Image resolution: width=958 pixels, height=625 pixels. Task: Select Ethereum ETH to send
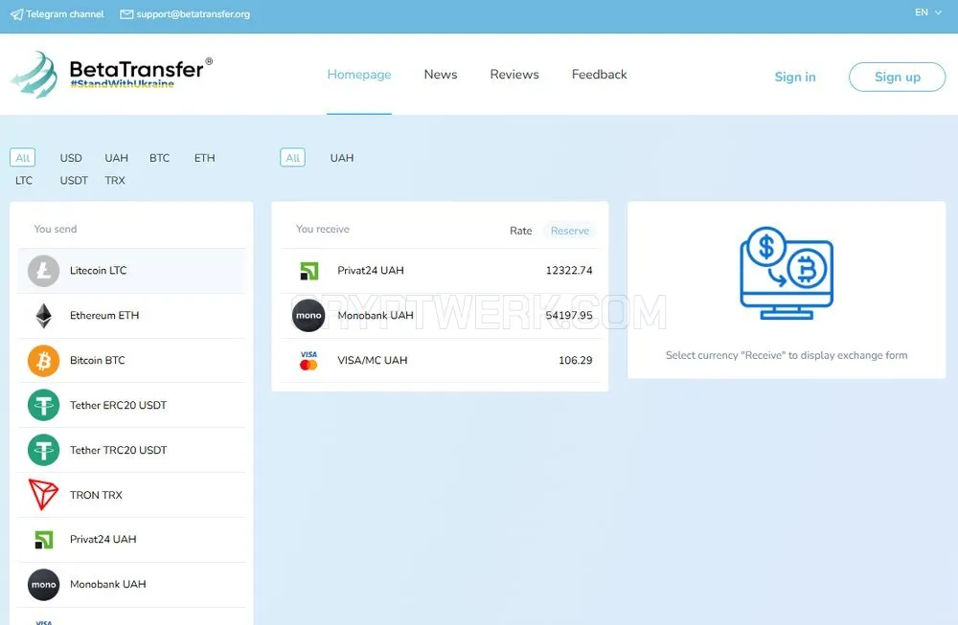[x=131, y=316]
